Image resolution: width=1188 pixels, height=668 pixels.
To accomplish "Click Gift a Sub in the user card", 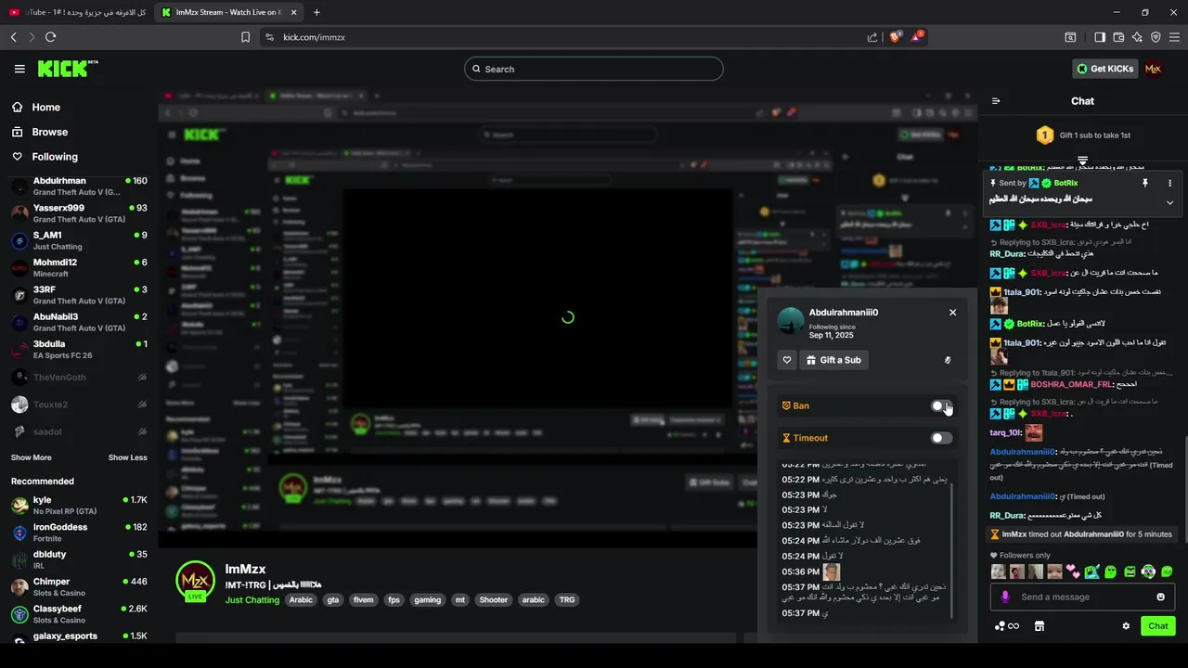I will pyautogui.click(x=834, y=360).
